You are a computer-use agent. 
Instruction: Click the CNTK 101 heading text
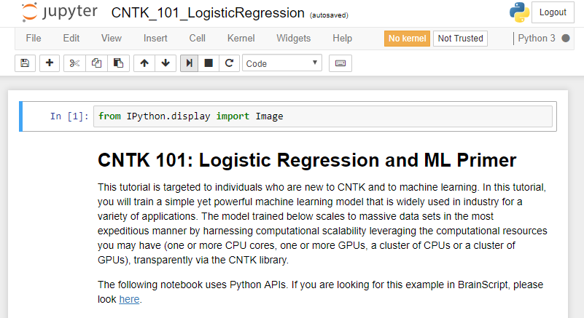point(307,160)
